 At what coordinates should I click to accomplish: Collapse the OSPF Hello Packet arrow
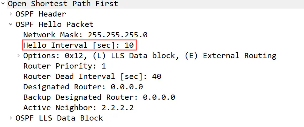[10, 24]
